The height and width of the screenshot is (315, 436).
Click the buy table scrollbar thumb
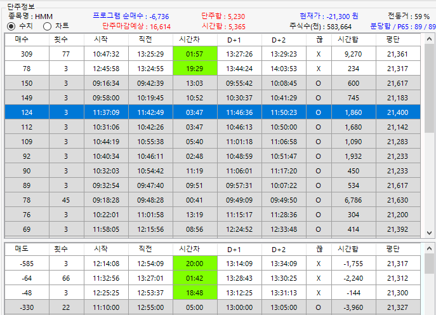click(x=429, y=88)
